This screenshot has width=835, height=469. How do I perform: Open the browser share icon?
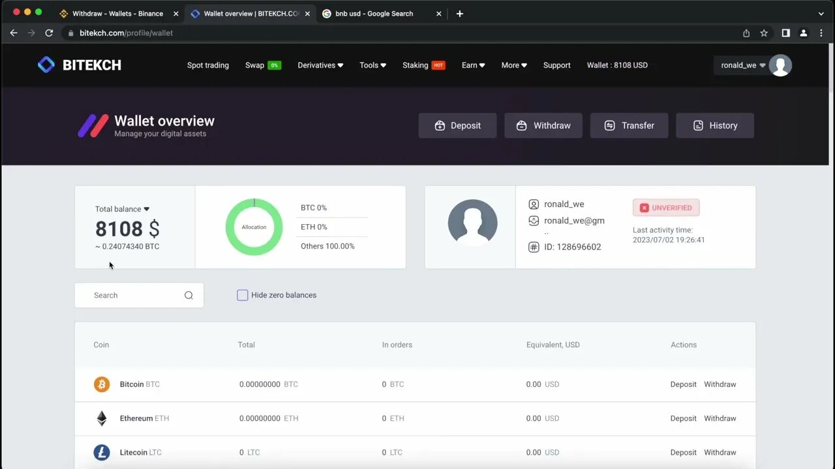746,33
